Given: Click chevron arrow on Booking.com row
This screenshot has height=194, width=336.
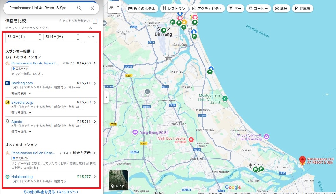Looking at the screenshot, I should [x=95, y=83].
